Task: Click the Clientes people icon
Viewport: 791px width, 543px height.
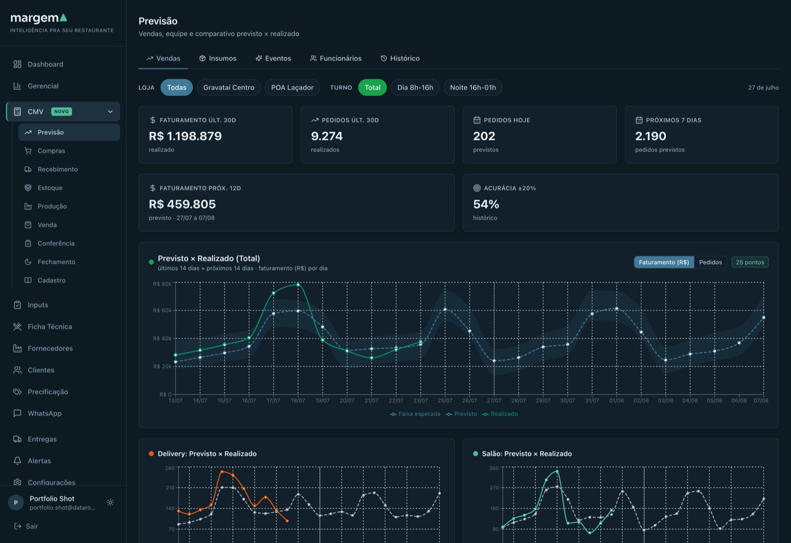Action: pos(17,370)
